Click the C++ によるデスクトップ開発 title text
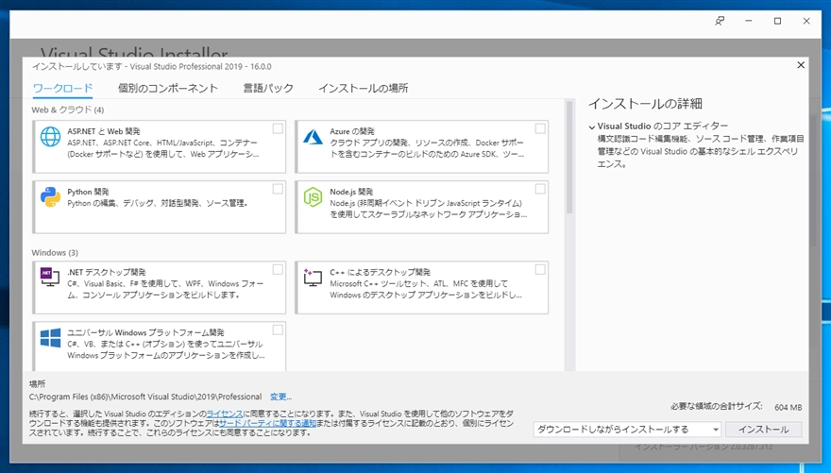Image resolution: width=831 pixels, height=473 pixels. pyautogui.click(x=380, y=272)
